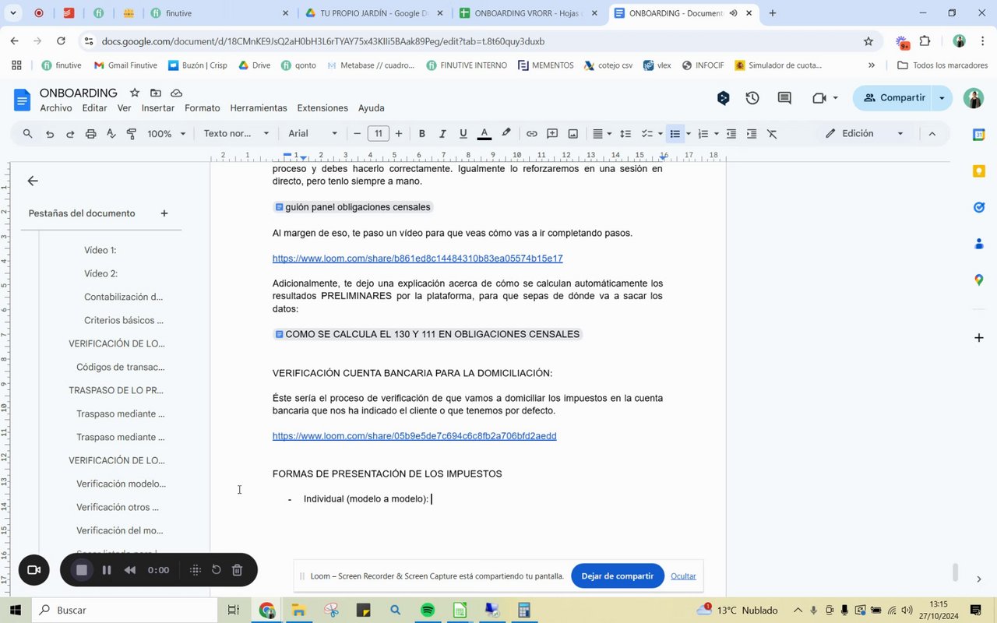Open the guión panel obligaciones censales chip
This screenshot has height=623, width=997.
pyautogui.click(x=352, y=207)
